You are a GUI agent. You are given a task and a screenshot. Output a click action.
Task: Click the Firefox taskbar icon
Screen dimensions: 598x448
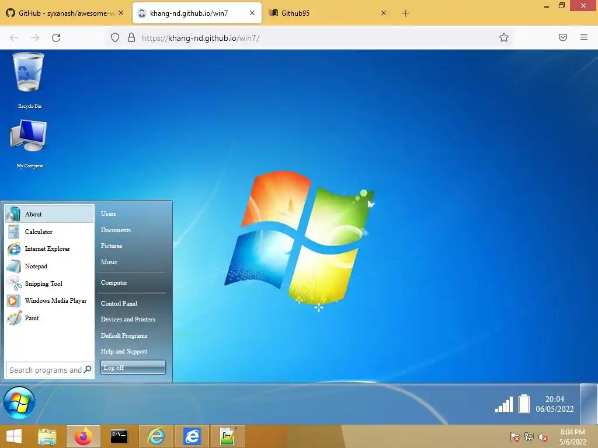pyautogui.click(x=83, y=436)
